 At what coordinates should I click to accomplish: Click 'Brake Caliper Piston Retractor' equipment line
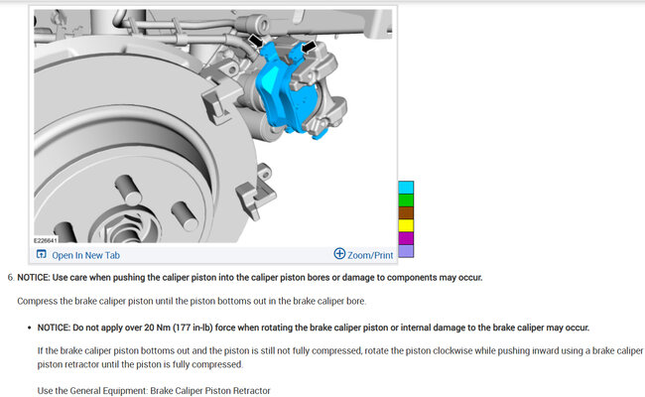pyautogui.click(x=154, y=391)
